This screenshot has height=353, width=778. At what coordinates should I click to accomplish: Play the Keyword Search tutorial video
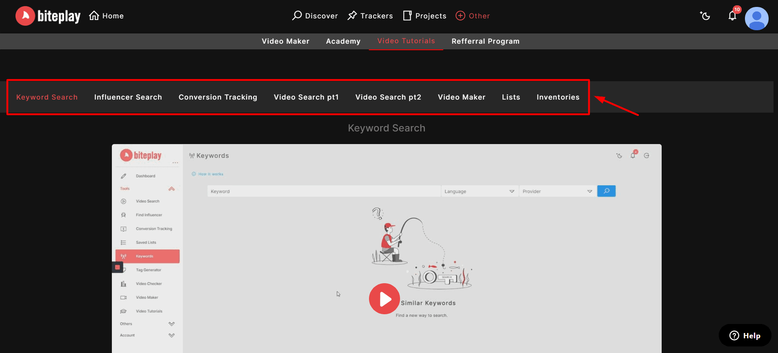(x=384, y=299)
